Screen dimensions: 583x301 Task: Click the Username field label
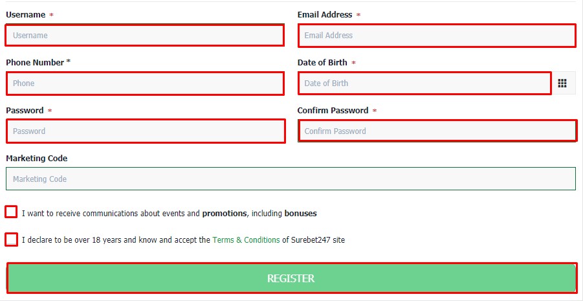pyautogui.click(x=26, y=15)
